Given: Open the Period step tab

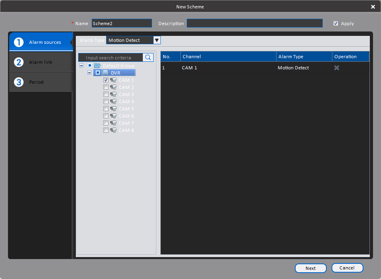Looking at the screenshot, I should click(x=41, y=82).
